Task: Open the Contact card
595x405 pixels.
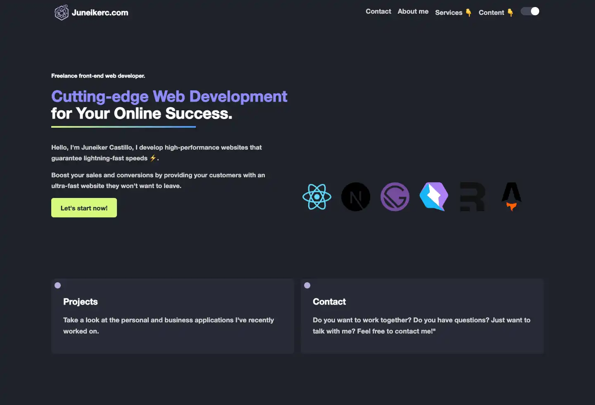Action: click(422, 316)
